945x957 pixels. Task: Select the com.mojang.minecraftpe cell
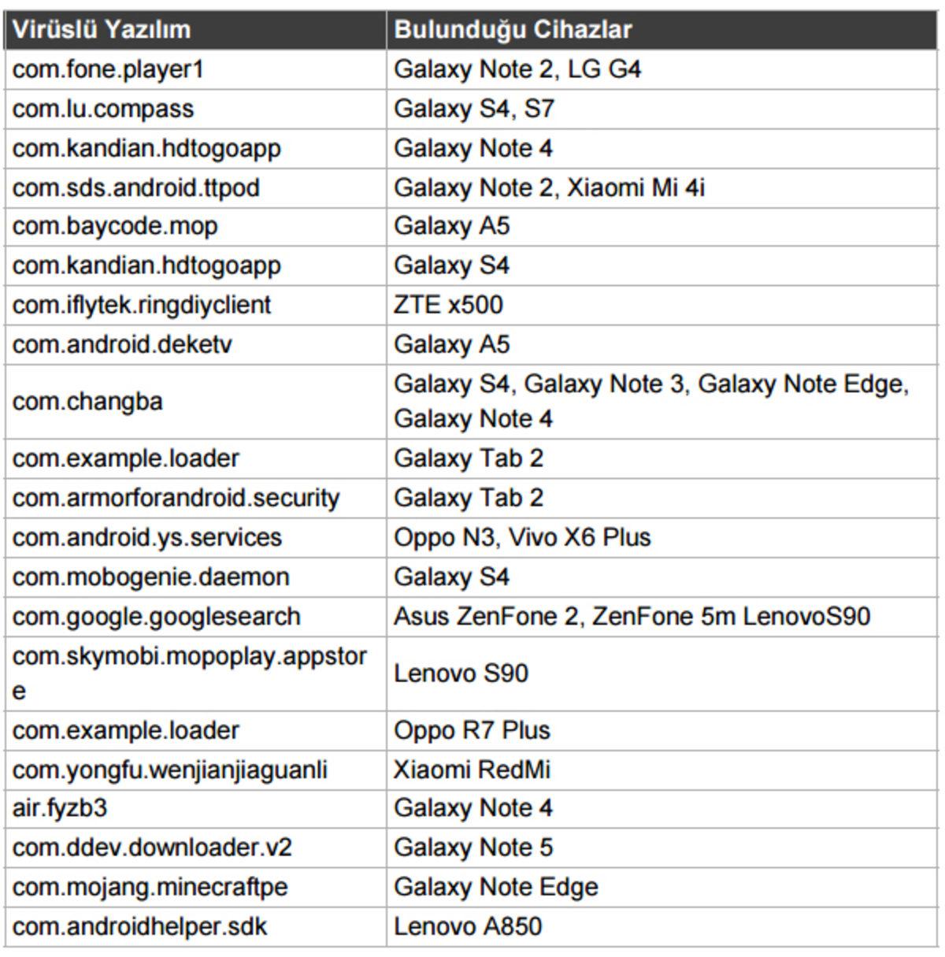coord(150,887)
